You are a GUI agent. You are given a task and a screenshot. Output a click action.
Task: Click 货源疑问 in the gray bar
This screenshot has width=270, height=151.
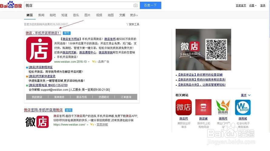[104, 97]
